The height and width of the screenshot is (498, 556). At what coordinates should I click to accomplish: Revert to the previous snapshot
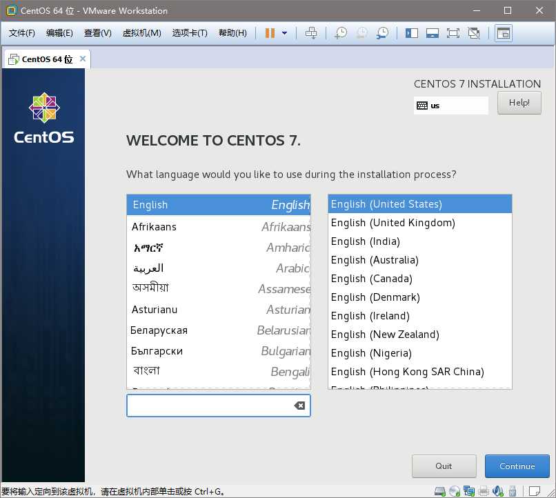click(361, 33)
